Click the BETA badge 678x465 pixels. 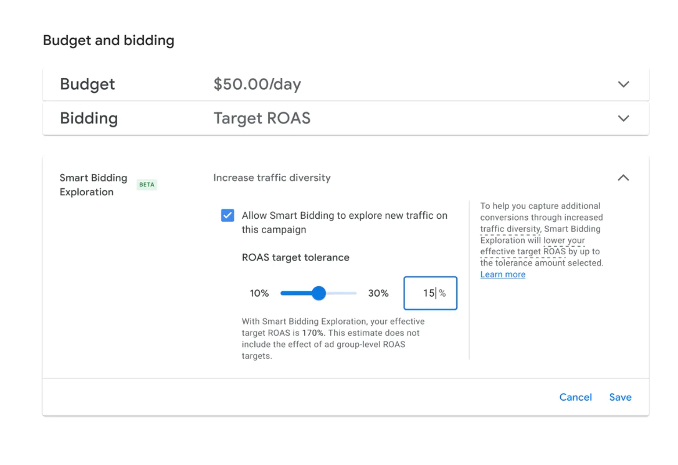[147, 184]
